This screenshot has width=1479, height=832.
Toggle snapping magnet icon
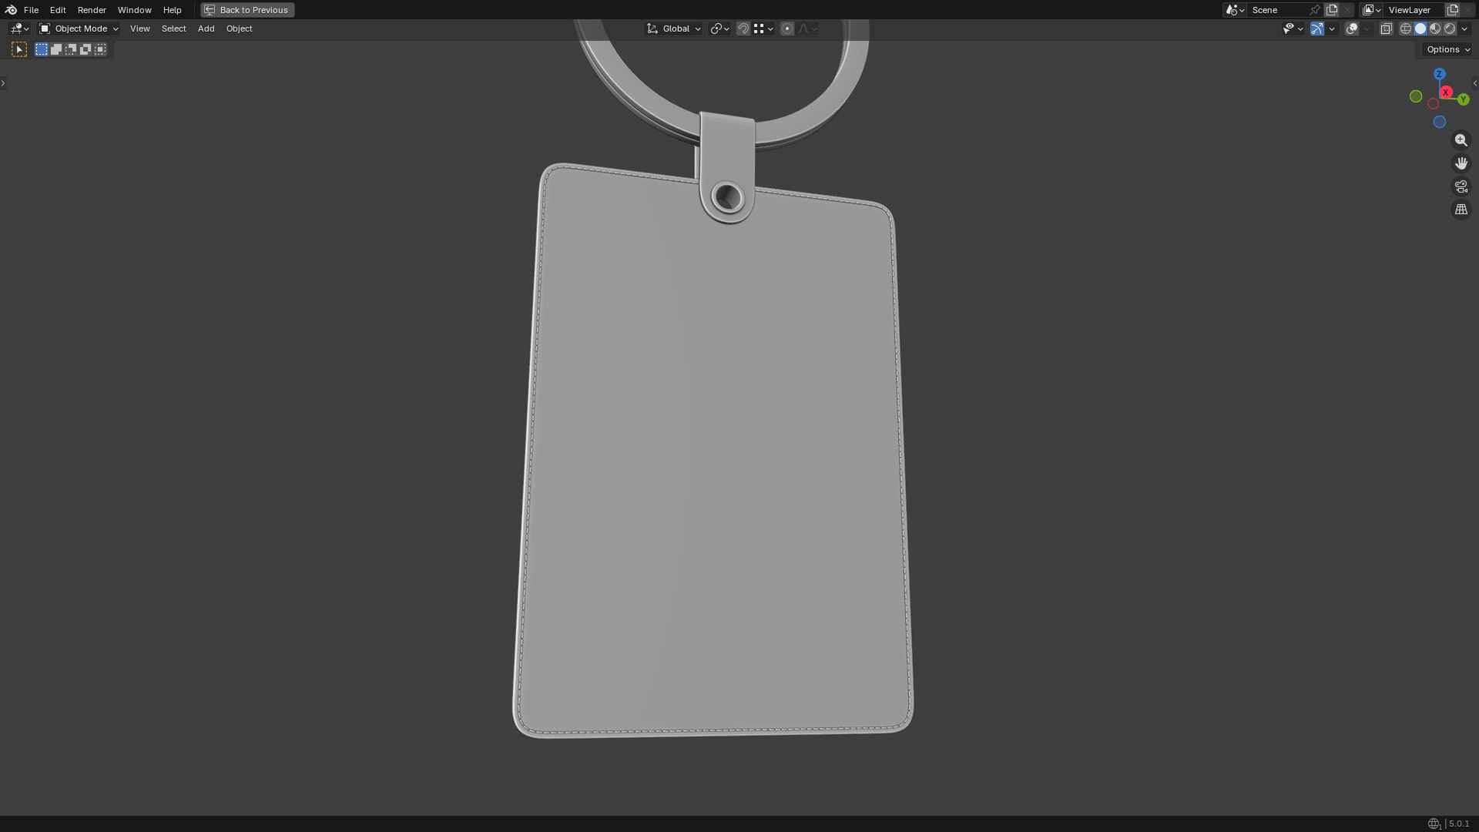coord(743,29)
